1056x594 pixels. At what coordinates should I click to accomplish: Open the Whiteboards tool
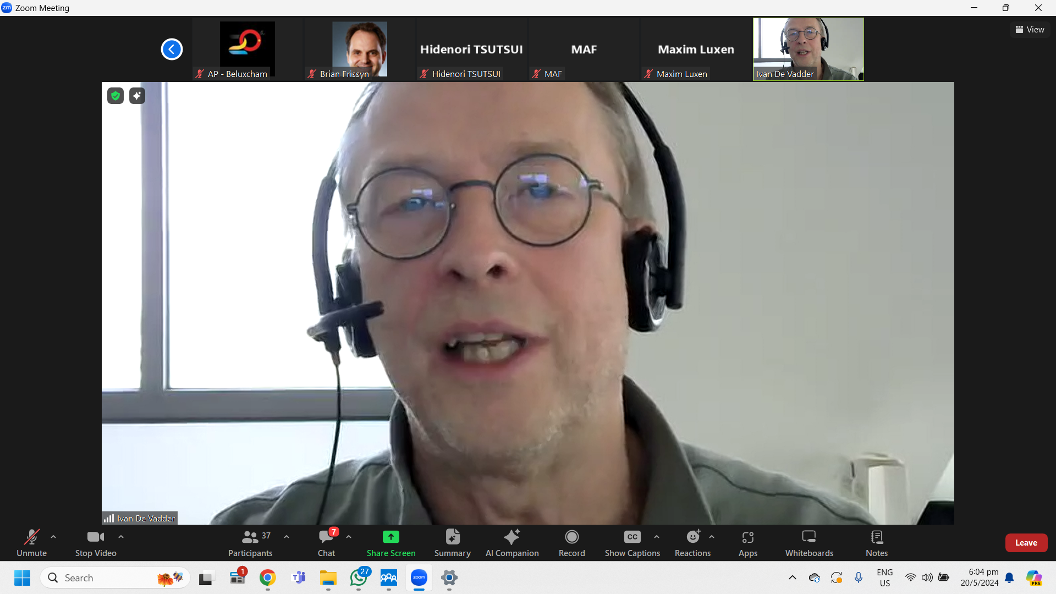(809, 542)
